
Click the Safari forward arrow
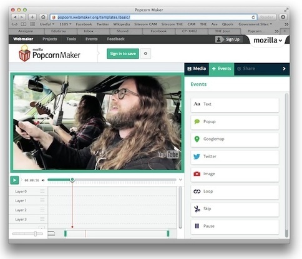tap(22, 17)
